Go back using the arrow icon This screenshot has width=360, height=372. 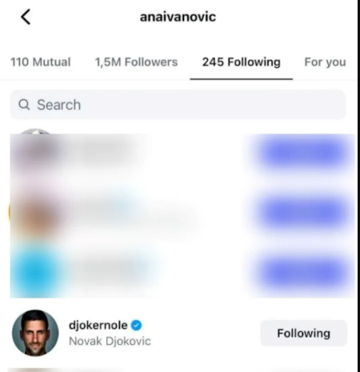(x=26, y=17)
